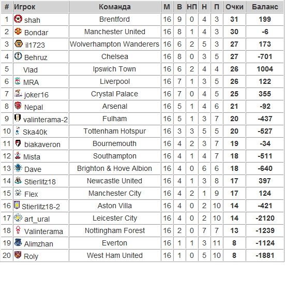This screenshot has width=285, height=290.
Task: Click the Everton crest next to Alimzhan
Action: [x=18, y=242]
